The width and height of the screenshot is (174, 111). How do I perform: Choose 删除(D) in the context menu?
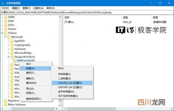click(x=36, y=79)
